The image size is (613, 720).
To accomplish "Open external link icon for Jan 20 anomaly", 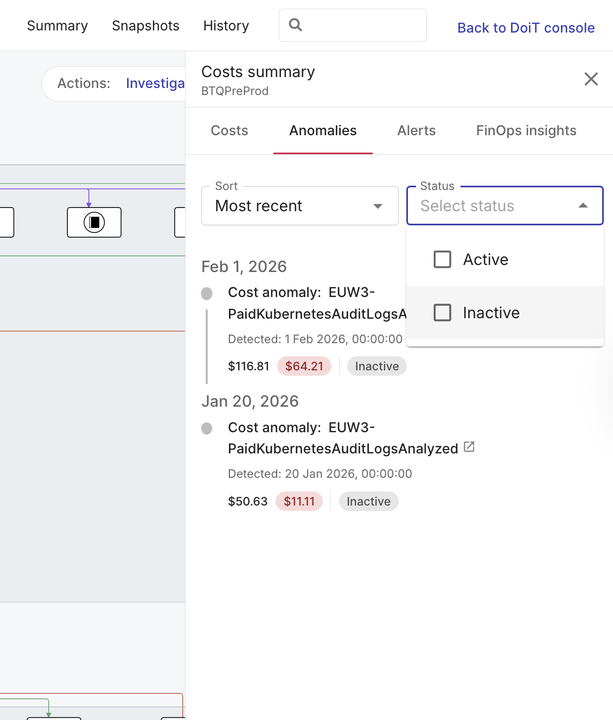I will [x=469, y=447].
